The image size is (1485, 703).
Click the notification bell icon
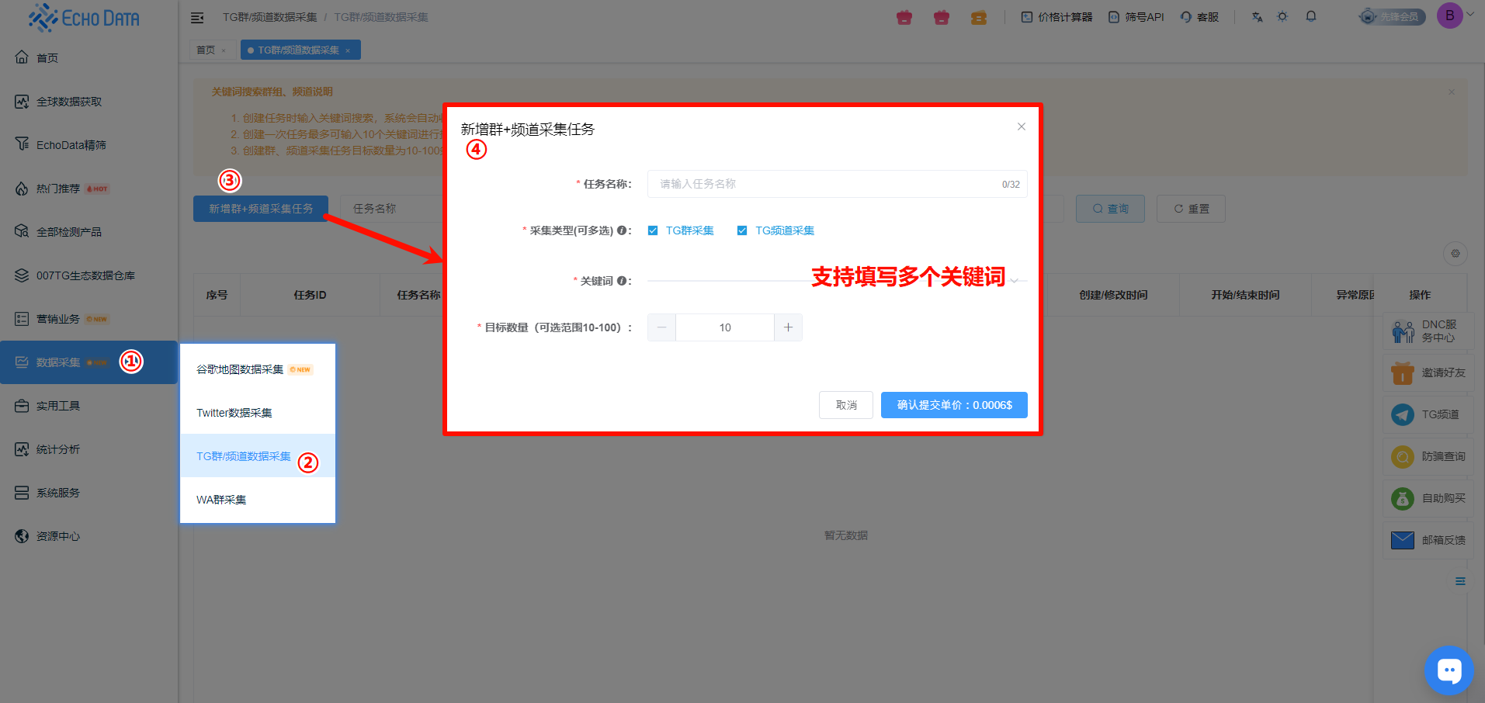[x=1311, y=16]
